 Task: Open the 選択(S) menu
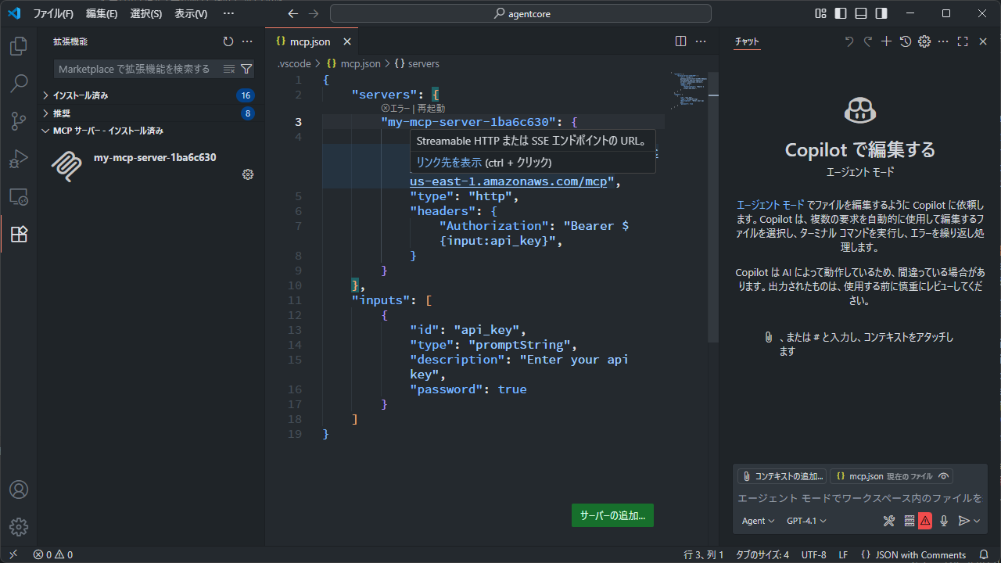tap(146, 13)
